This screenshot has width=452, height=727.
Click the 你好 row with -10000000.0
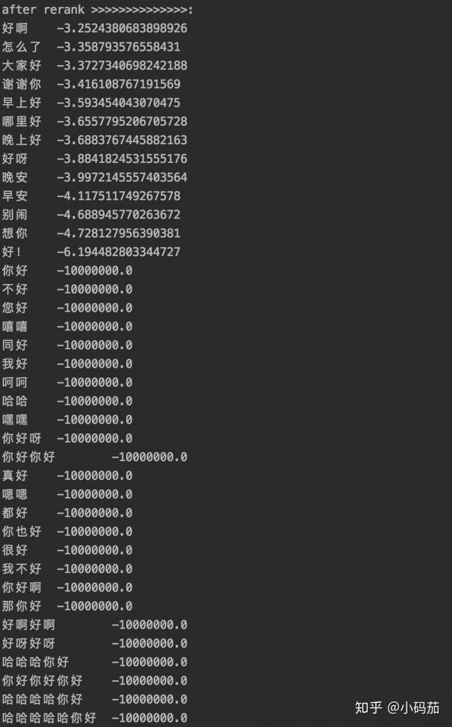67,270
